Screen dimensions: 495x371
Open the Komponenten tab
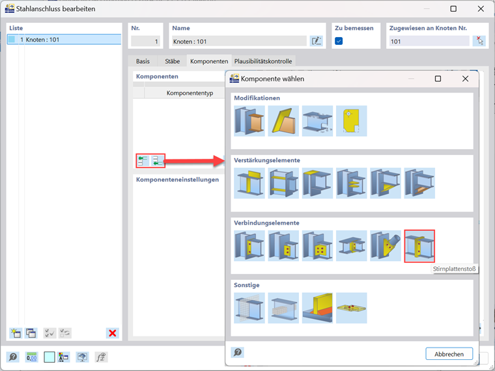click(209, 61)
